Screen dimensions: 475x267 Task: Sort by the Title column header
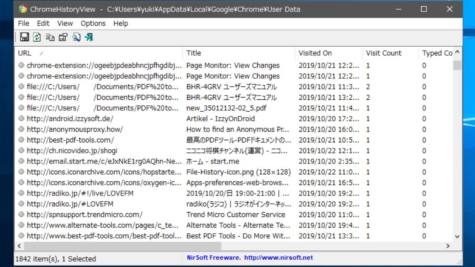coord(239,53)
